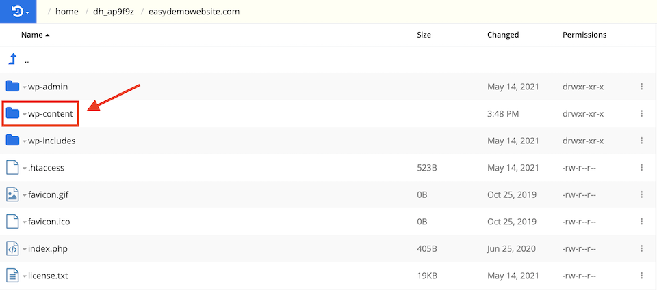Image resolution: width=657 pixels, height=290 pixels.
Task: Click the wp-includes folder icon
Action: point(12,141)
